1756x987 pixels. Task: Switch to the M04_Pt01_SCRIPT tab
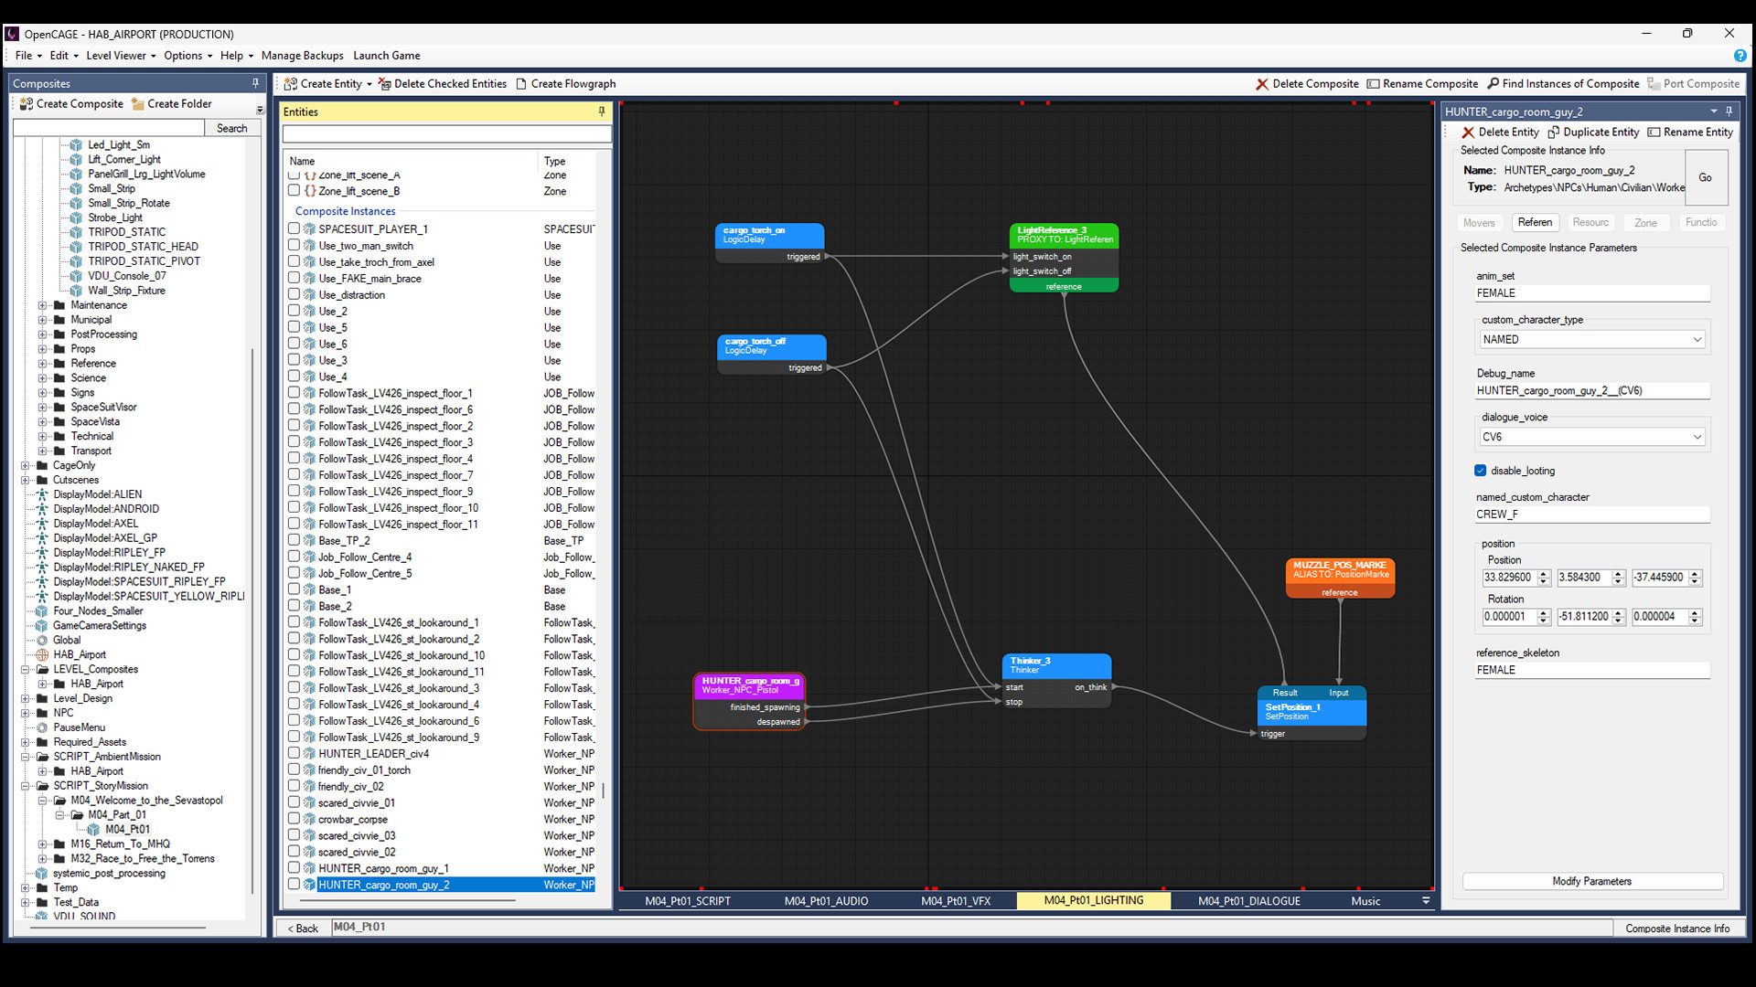tap(688, 901)
